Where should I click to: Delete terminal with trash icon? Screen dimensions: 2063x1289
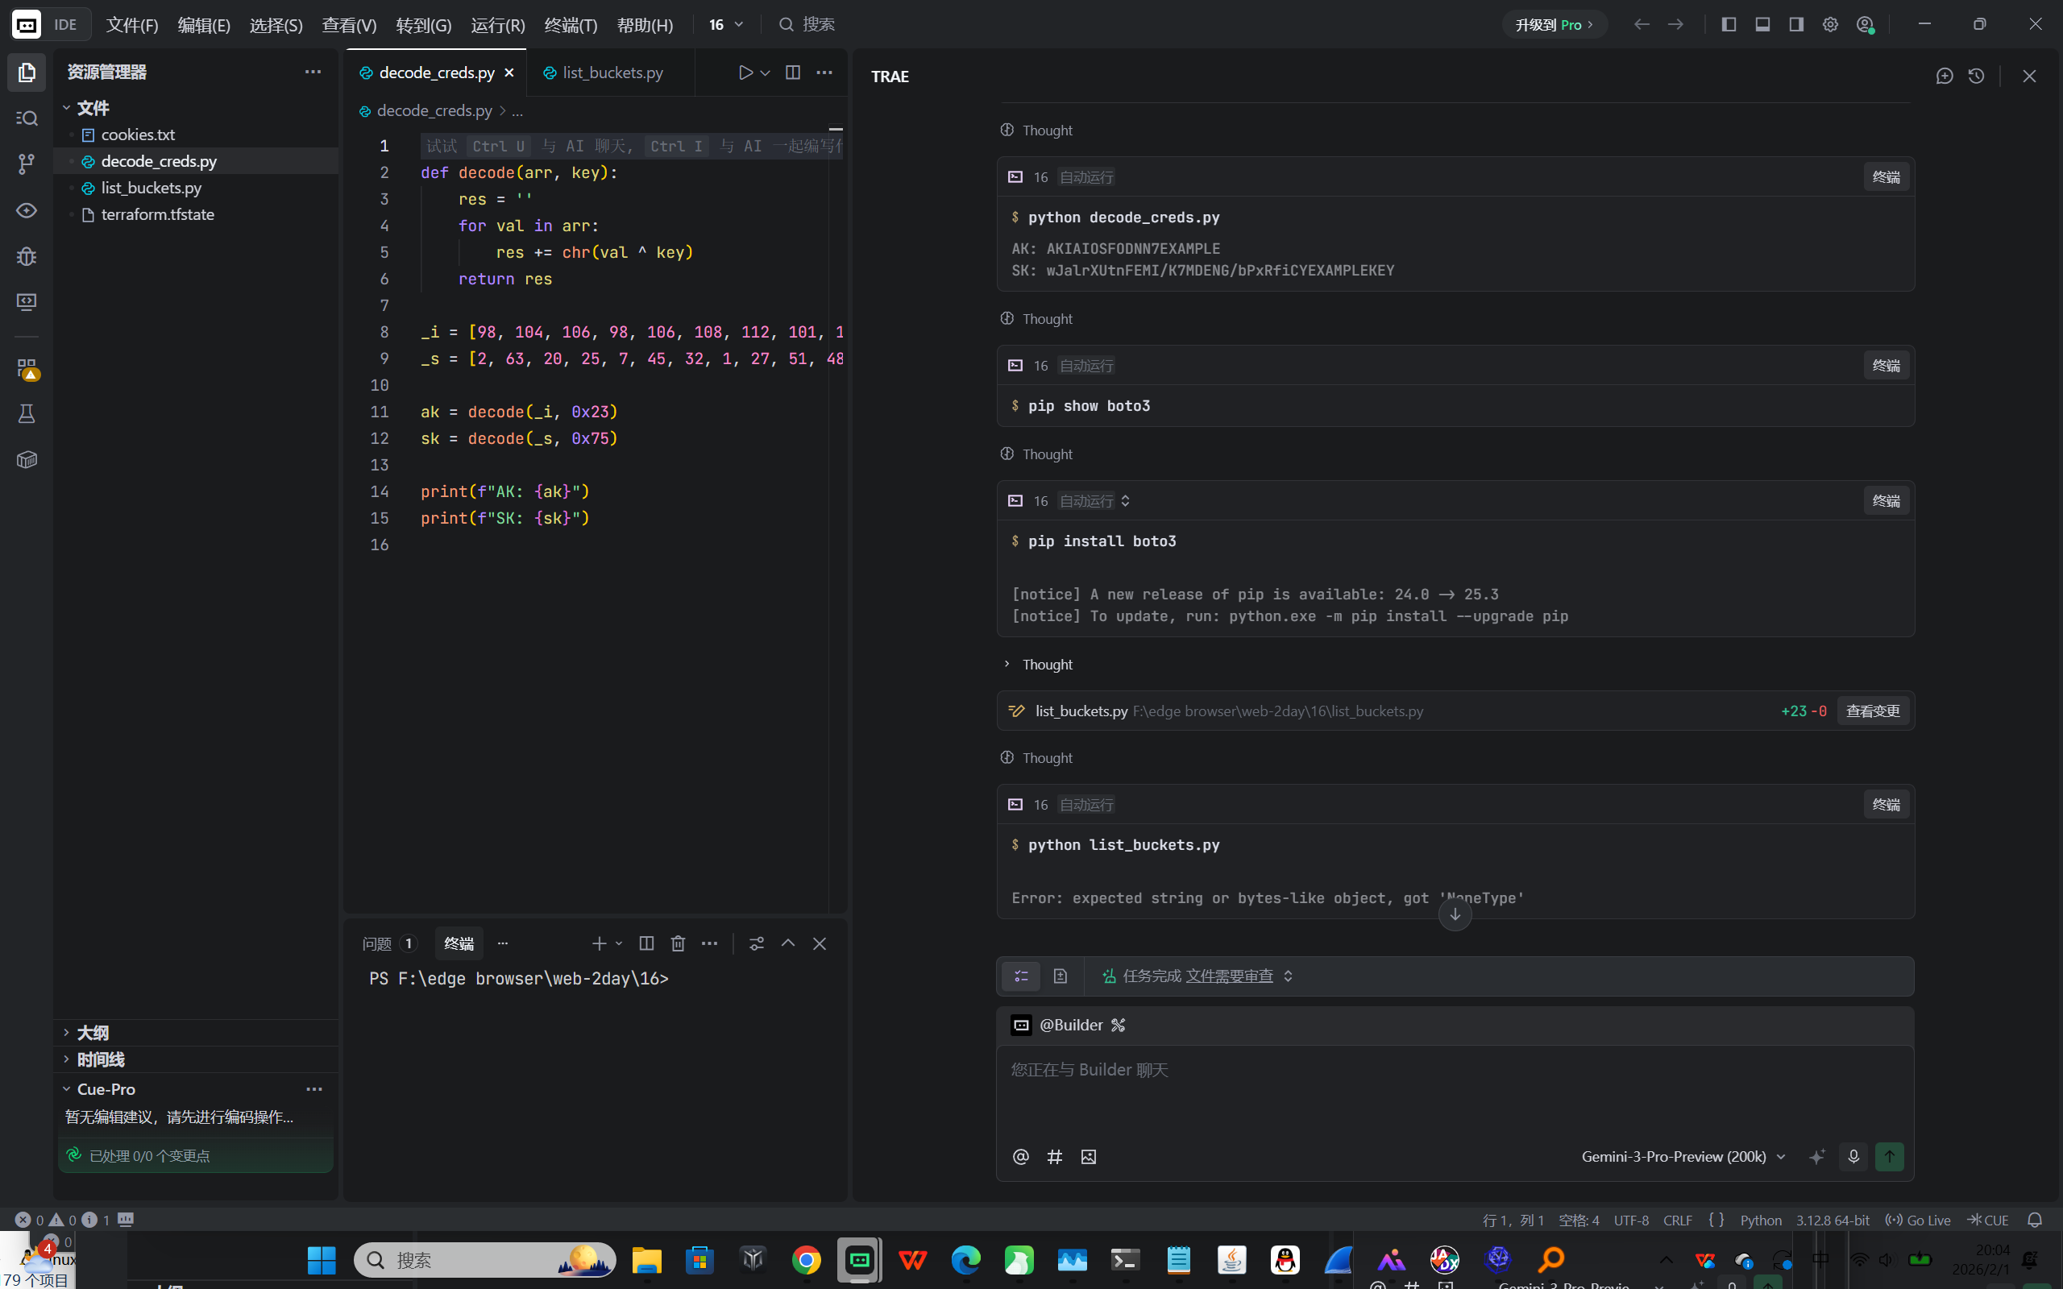coord(678,943)
